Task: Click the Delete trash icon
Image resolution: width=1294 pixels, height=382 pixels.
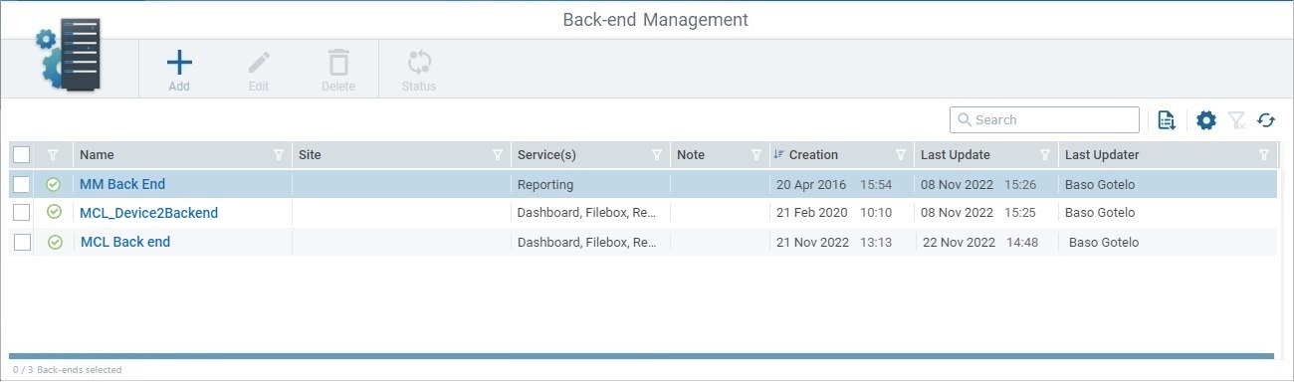Action: tap(338, 64)
